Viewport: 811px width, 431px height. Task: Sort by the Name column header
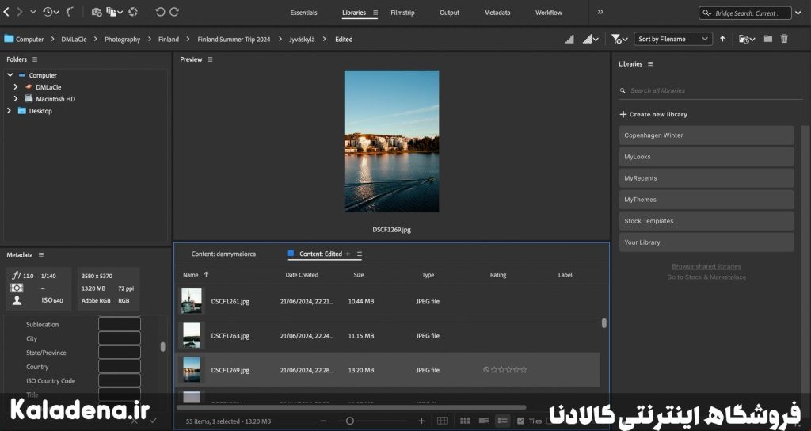pos(190,275)
